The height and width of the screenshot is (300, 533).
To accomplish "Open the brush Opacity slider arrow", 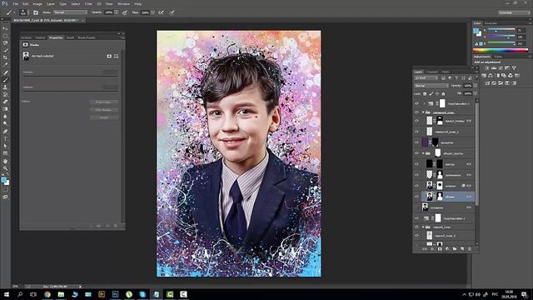I will [117, 12].
